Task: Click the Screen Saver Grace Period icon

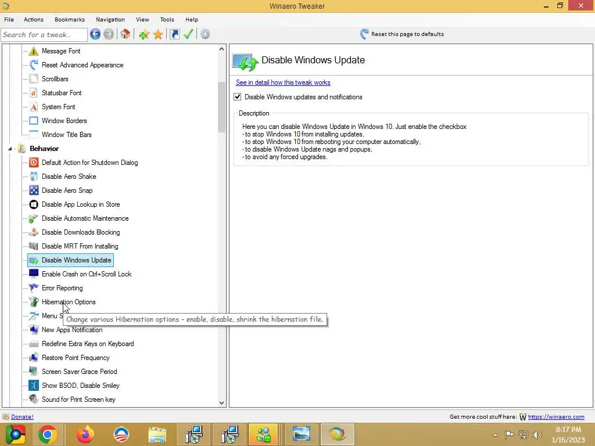Action: (x=33, y=372)
